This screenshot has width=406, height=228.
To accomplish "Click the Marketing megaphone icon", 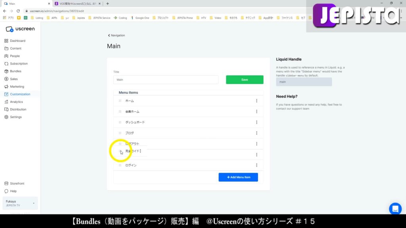I will point(6,87).
